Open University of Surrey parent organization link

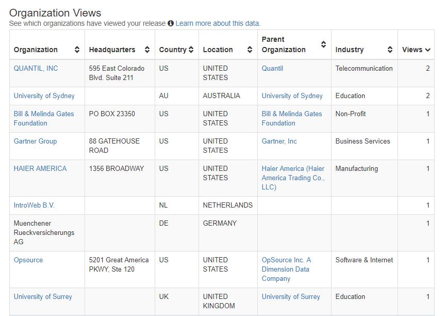pos(291,297)
